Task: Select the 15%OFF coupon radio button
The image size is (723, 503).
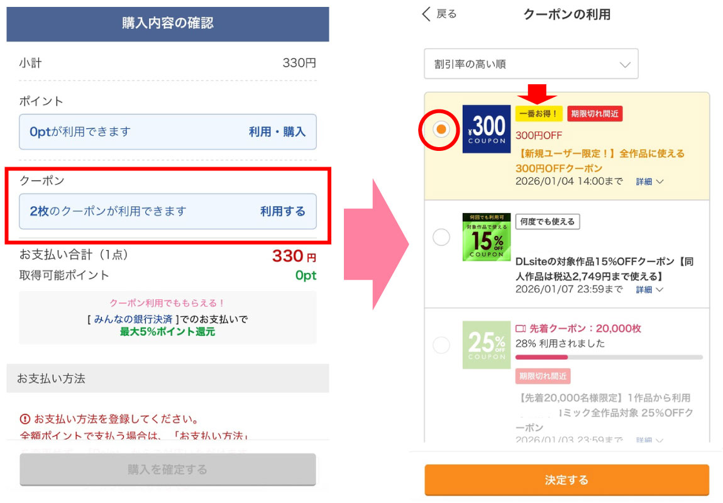Action: pos(441,237)
